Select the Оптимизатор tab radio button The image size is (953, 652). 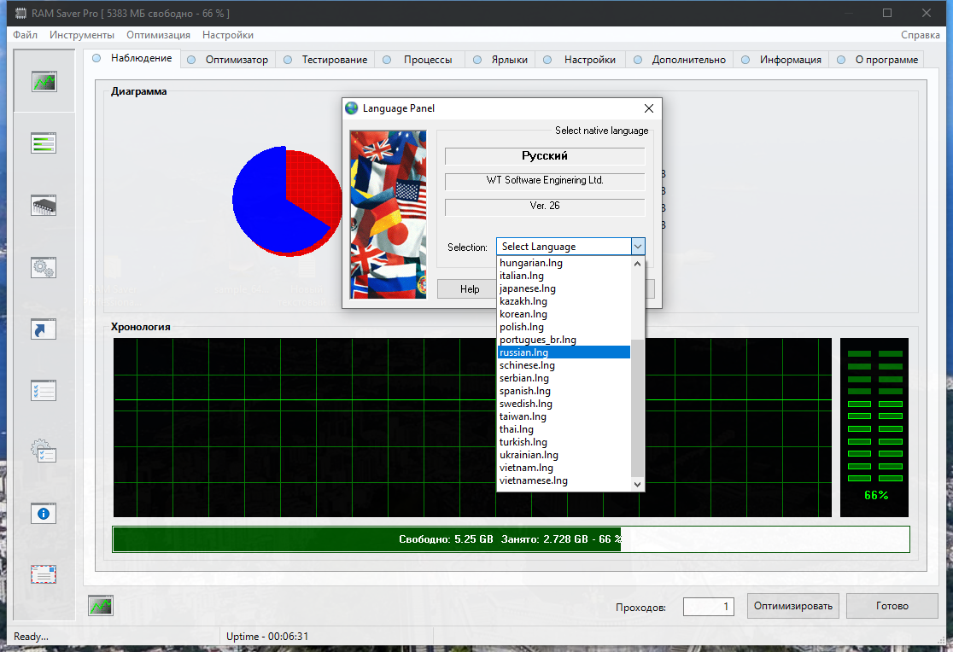coord(191,60)
